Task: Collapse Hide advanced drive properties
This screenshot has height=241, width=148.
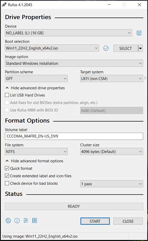Action: tap(35, 88)
